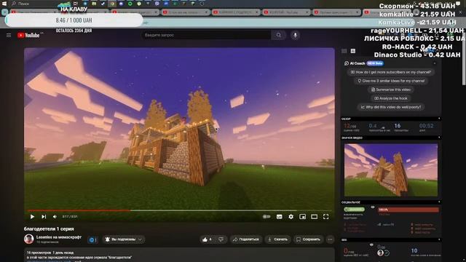Collapse the ЗНАЧОК ВИДЕО thumbnail section
Image resolution: width=466 pixels, height=262 pixels.
coord(439,138)
